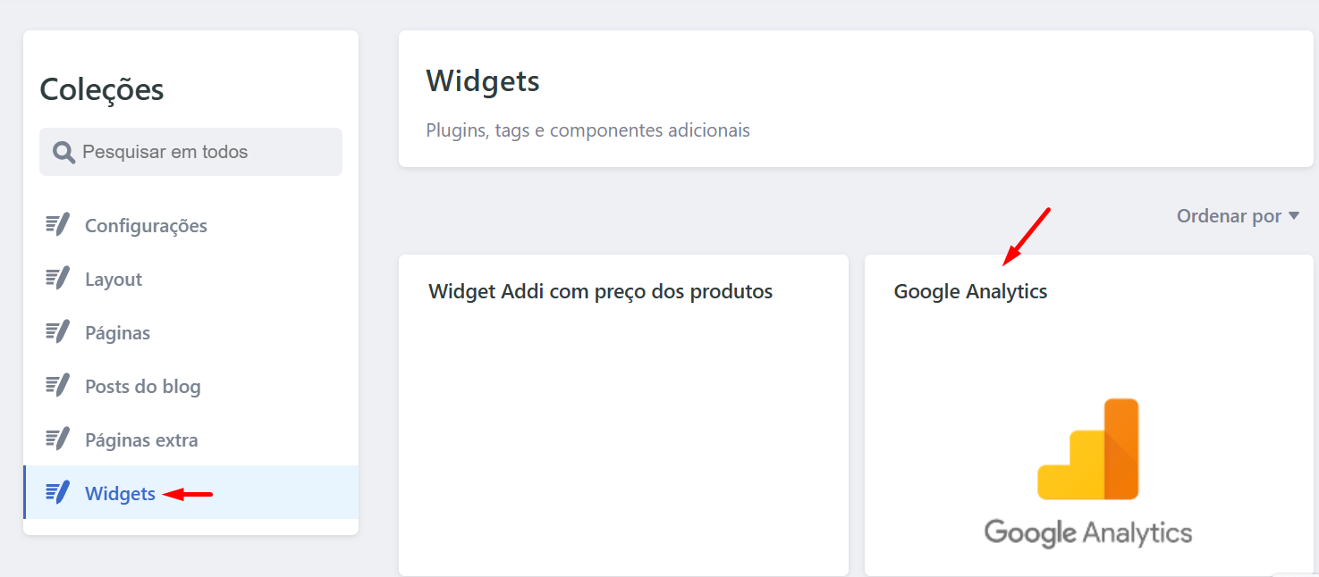Click the search magnifier icon
Viewport: 1319px width, 577px height.
63,153
